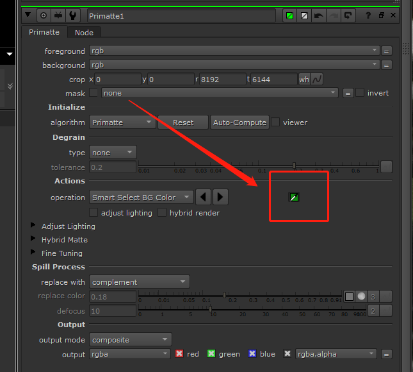Toggle the alpha channel checkbox
The width and height of the screenshot is (413, 372).
287,353
